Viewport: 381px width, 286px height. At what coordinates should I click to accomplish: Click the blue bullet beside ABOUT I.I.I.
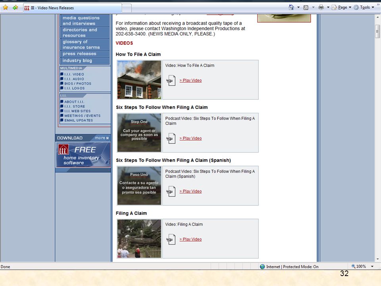tap(62, 102)
